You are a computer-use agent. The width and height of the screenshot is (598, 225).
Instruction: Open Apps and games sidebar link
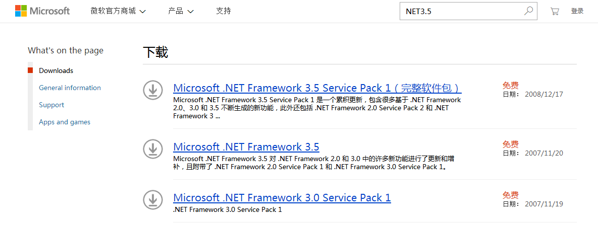coord(65,122)
